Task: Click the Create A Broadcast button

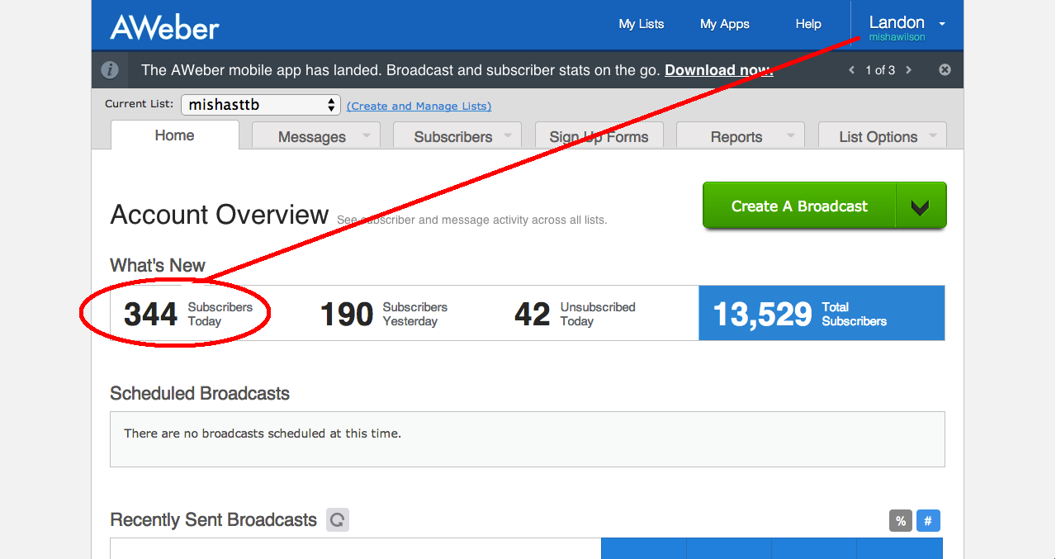Action: click(798, 206)
